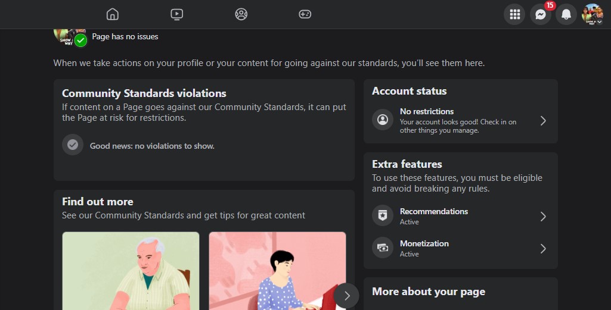Open the Notifications bell

[566, 14]
